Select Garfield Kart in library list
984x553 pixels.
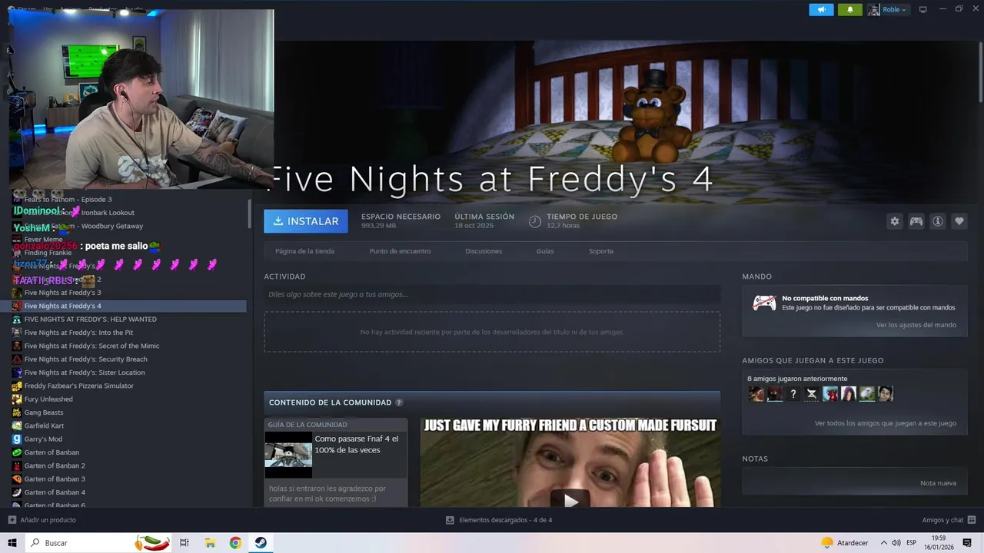coord(44,426)
